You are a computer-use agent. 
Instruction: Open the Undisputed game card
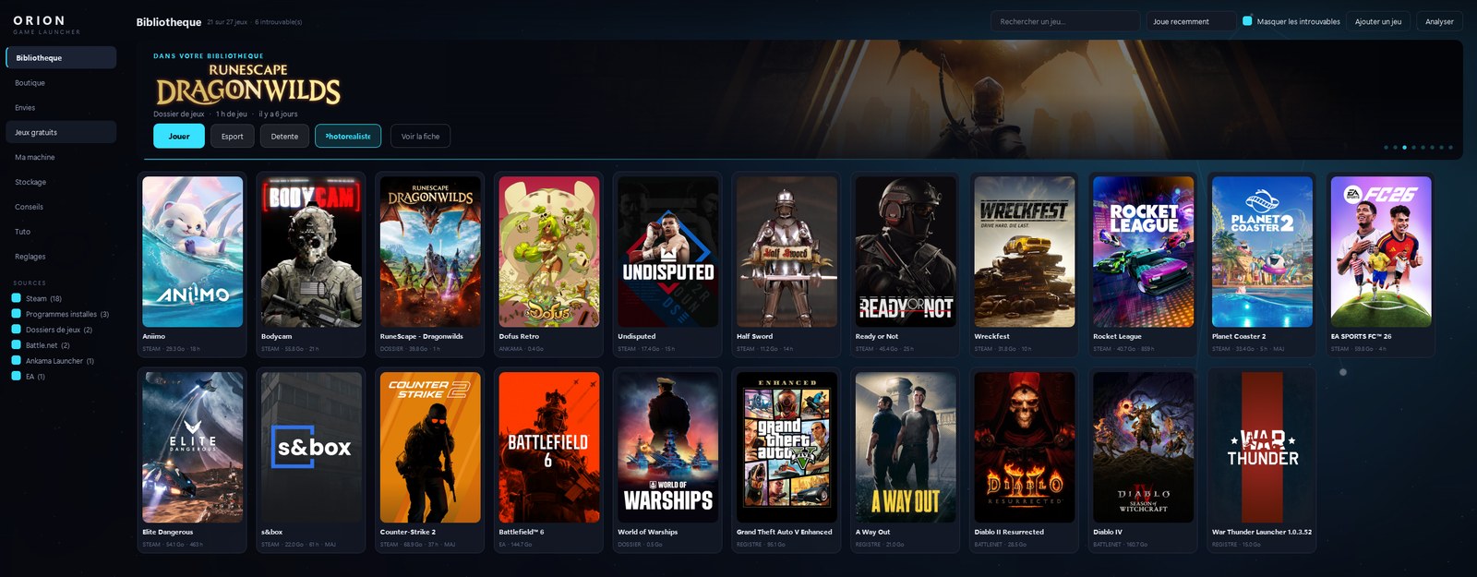[668, 265]
